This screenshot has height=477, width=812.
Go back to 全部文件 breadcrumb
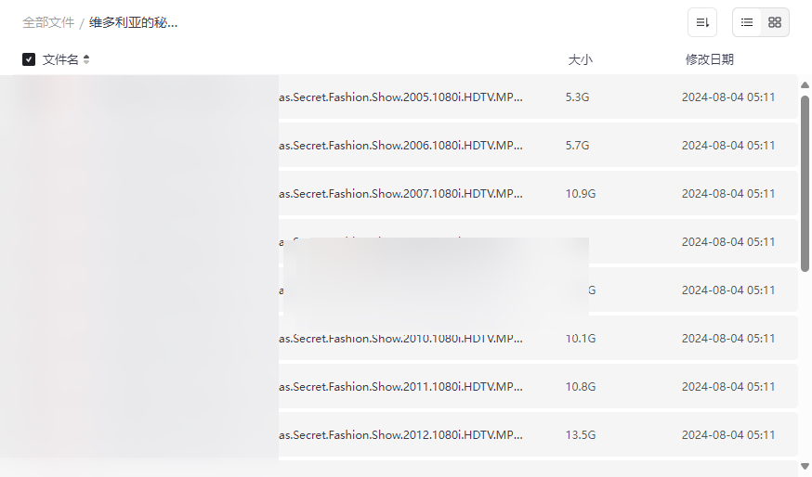(48, 22)
